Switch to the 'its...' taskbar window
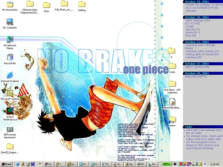Image resolution: width=223 pixels, height=167 pixels. point(118,164)
